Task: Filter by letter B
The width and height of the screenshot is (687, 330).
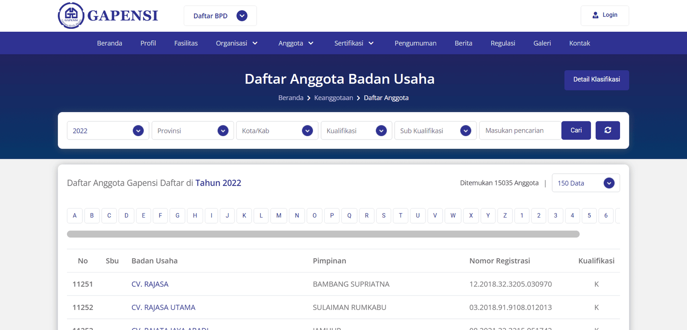Action: pos(92,215)
